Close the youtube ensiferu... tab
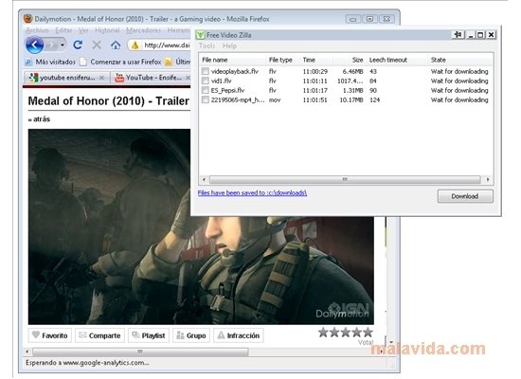This screenshot has height=379, width=521. click(x=101, y=78)
